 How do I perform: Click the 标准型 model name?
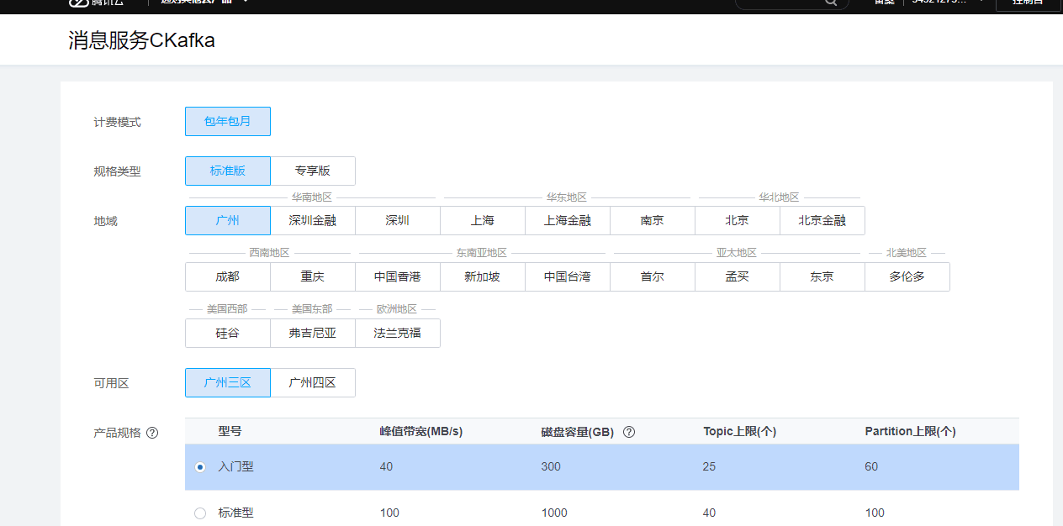click(236, 513)
